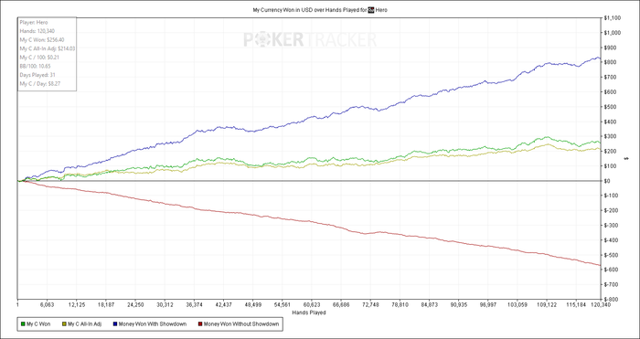Click the 'BB/100: 10.65' stat line
The height and width of the screenshot is (339, 640).
35,66
